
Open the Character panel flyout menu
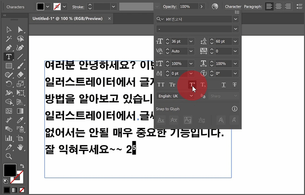(237, 12)
